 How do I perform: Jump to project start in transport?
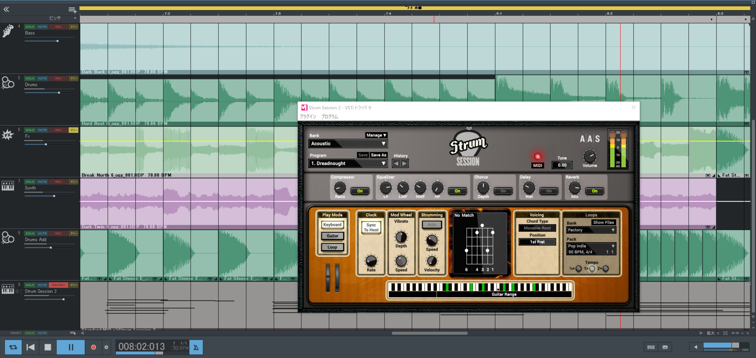30,347
